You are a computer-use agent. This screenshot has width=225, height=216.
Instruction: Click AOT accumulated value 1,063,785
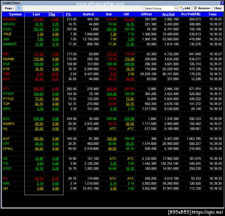[194, 139]
